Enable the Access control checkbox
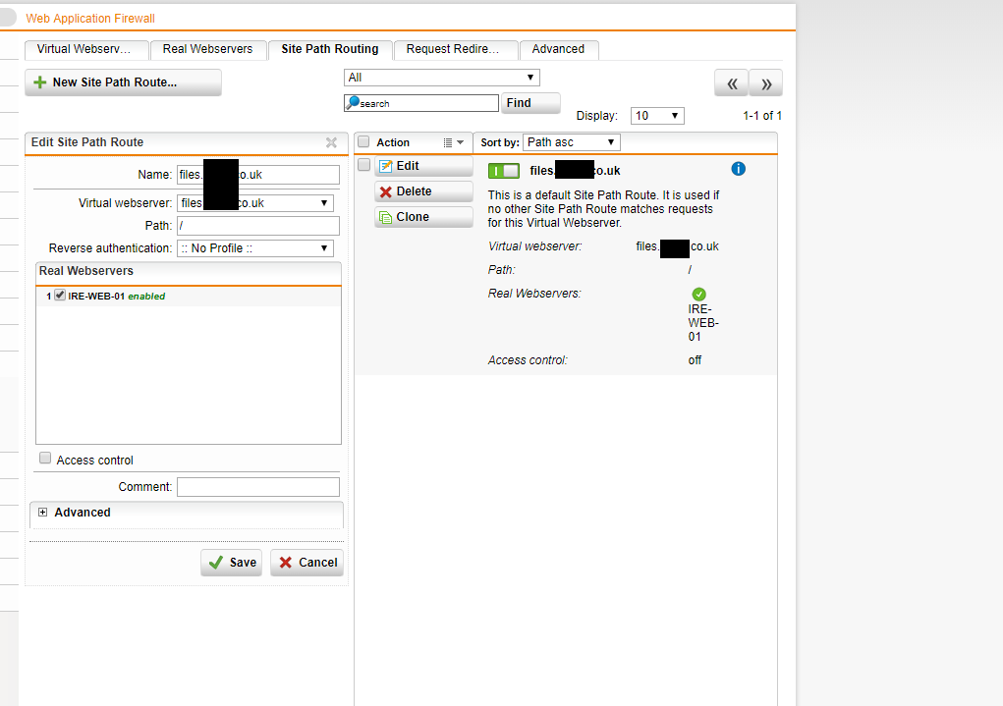This screenshot has width=1003, height=706. [45, 459]
